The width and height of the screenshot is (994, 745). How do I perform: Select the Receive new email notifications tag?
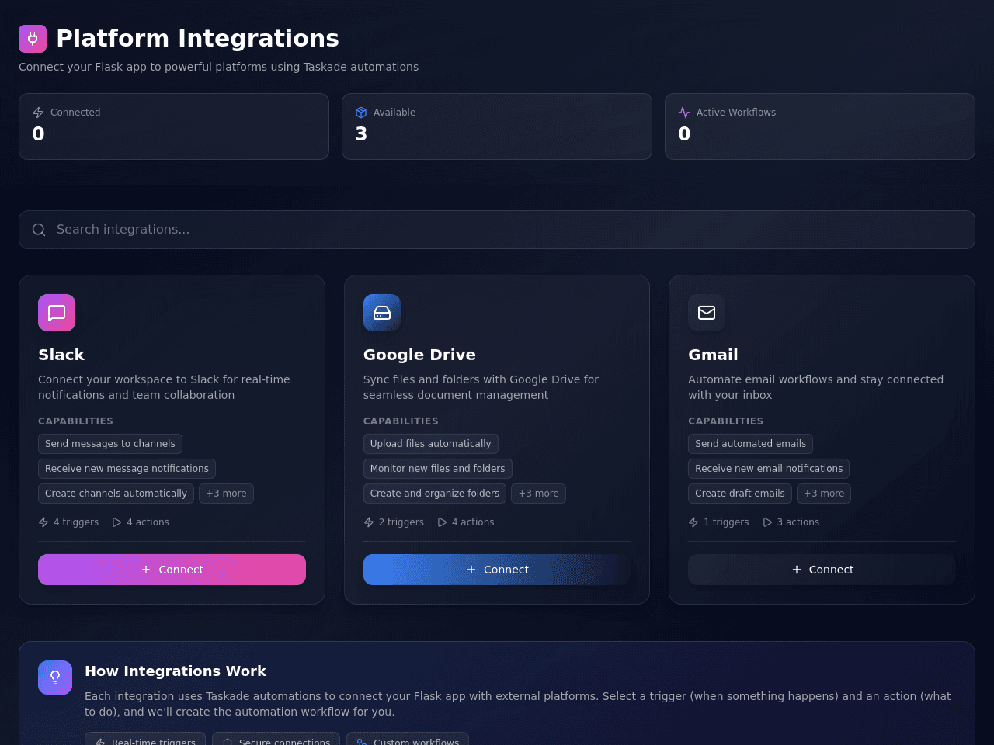769,469
